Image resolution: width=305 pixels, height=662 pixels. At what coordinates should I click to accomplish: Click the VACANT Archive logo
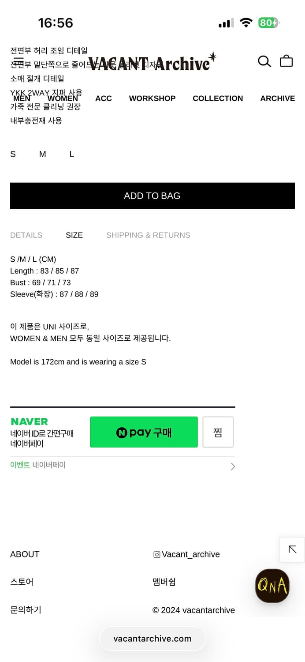click(x=152, y=63)
